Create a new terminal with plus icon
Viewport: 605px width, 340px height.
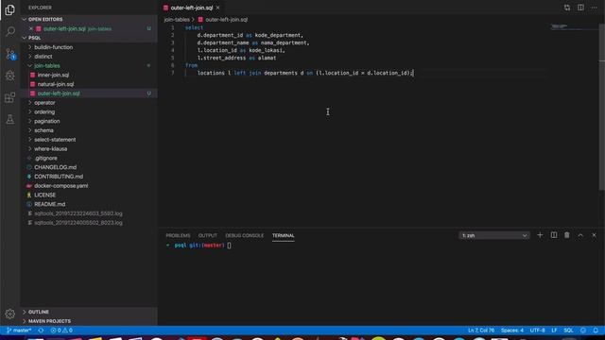(x=540, y=235)
